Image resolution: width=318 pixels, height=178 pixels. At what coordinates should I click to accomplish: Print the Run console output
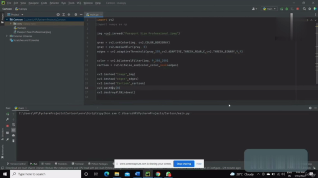[x=13, y=135]
